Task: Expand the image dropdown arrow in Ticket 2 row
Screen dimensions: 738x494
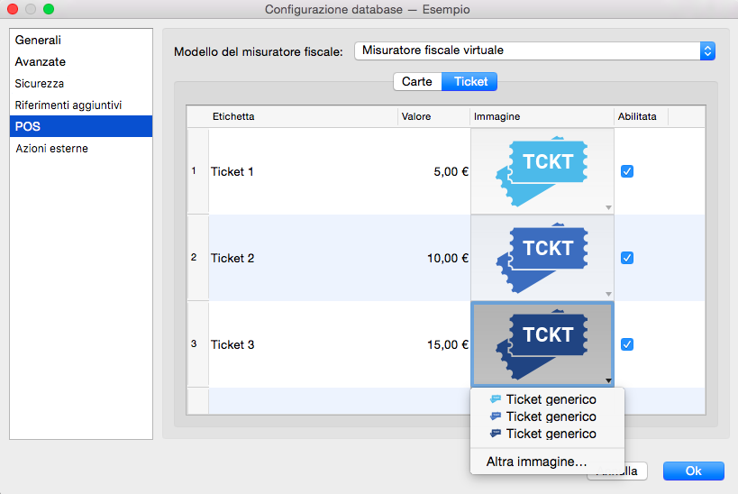Action: pos(608,294)
